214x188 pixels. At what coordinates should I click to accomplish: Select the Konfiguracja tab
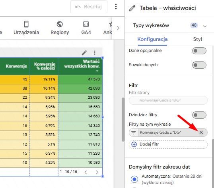tap(152, 39)
